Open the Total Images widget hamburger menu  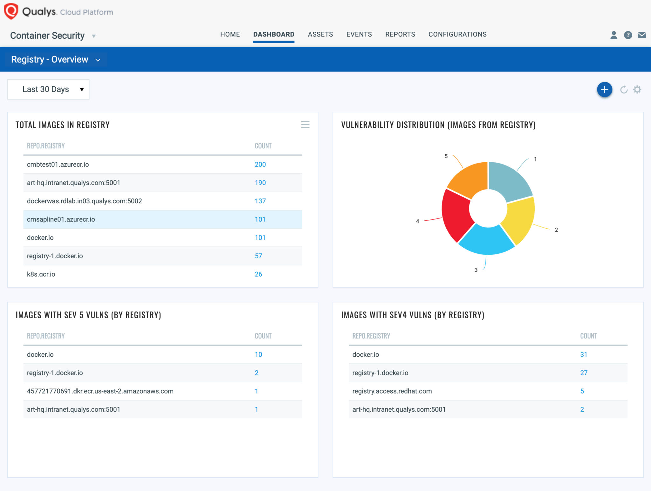[x=305, y=125]
